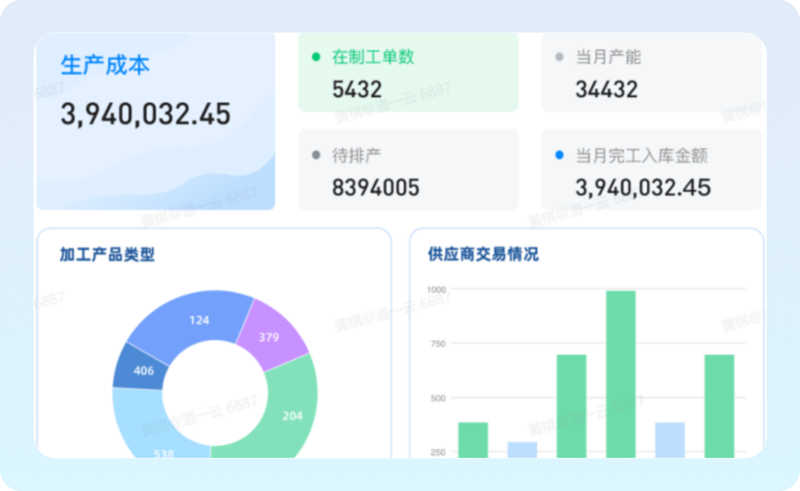Click the blue dot beside 当月完工入库金额
This screenshot has width=800, height=491.
[559, 155]
